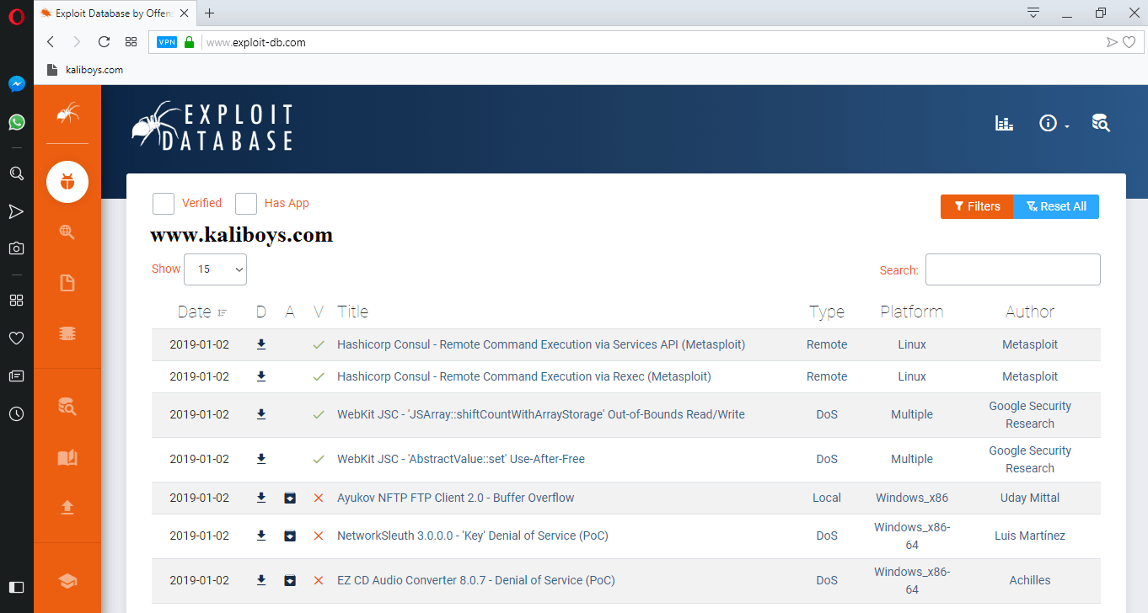The height and width of the screenshot is (613, 1148).
Task: Open history clock in Opera sidebar
Action: point(16,413)
